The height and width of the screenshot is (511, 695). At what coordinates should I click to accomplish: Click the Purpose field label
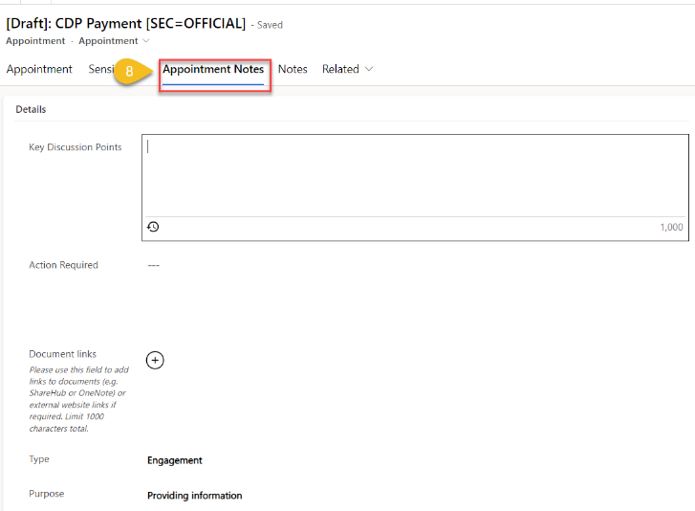(x=46, y=494)
